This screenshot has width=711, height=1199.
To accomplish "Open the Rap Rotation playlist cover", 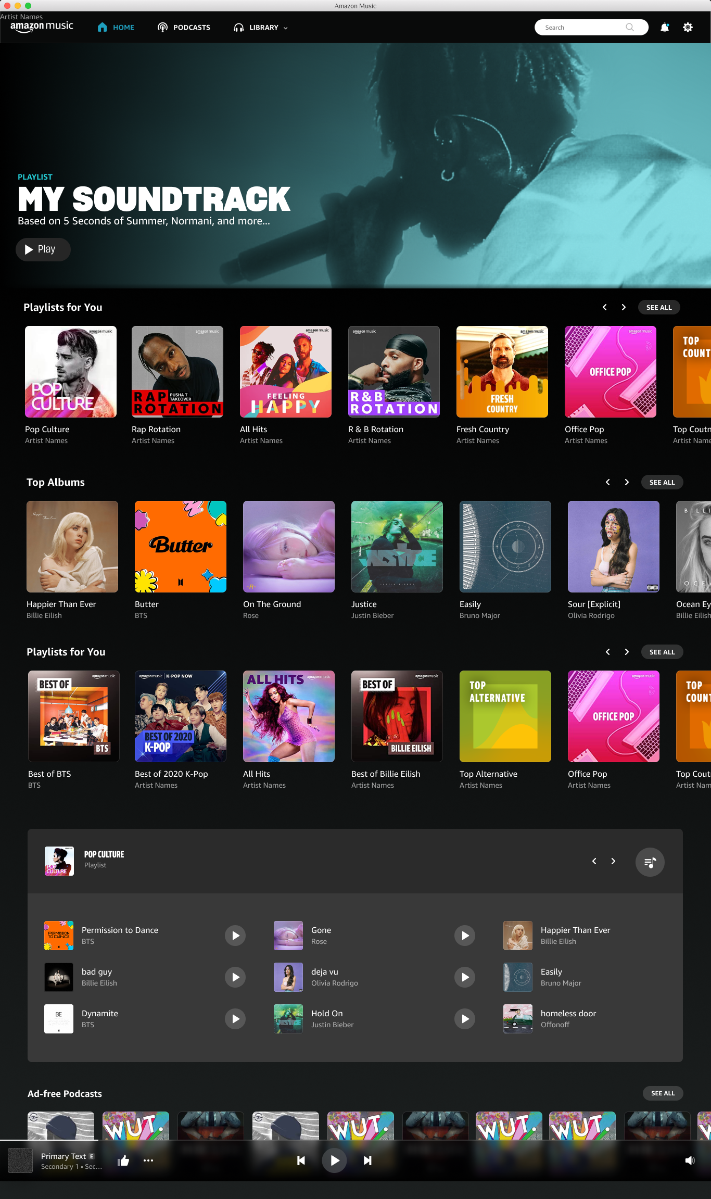I will click(x=177, y=372).
